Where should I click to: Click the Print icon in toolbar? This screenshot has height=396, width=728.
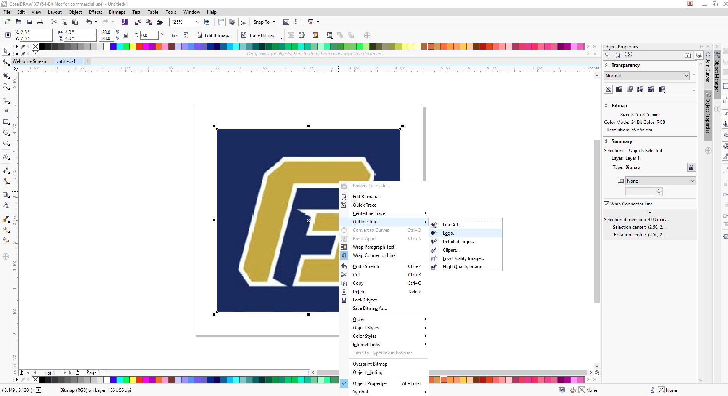tap(40, 22)
